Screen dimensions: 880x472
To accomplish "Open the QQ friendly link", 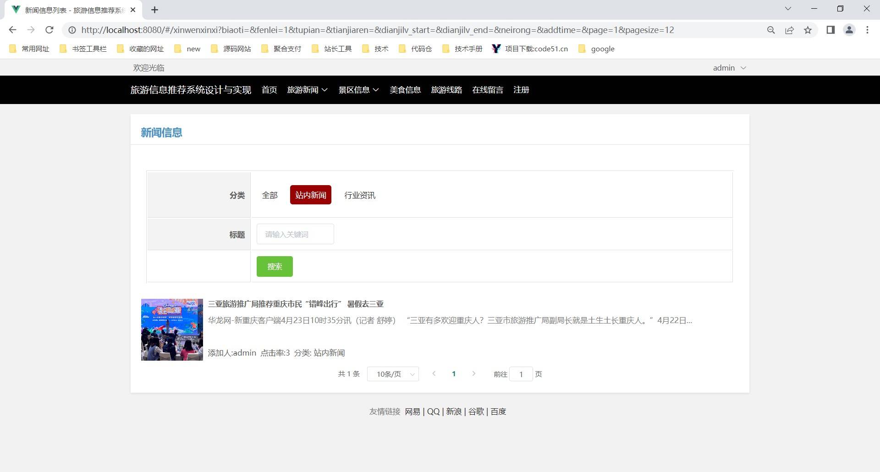I will click(433, 412).
